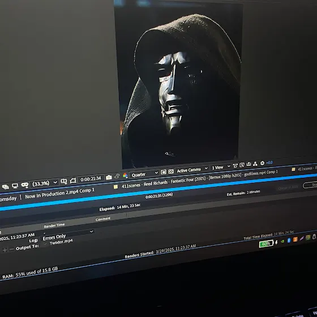Open the Quarter resolution dropdown

144,174
